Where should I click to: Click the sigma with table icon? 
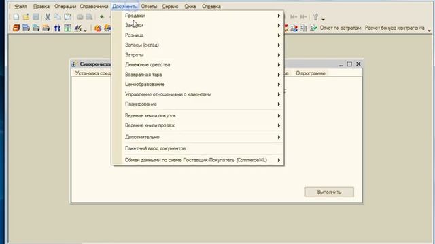coord(304,28)
